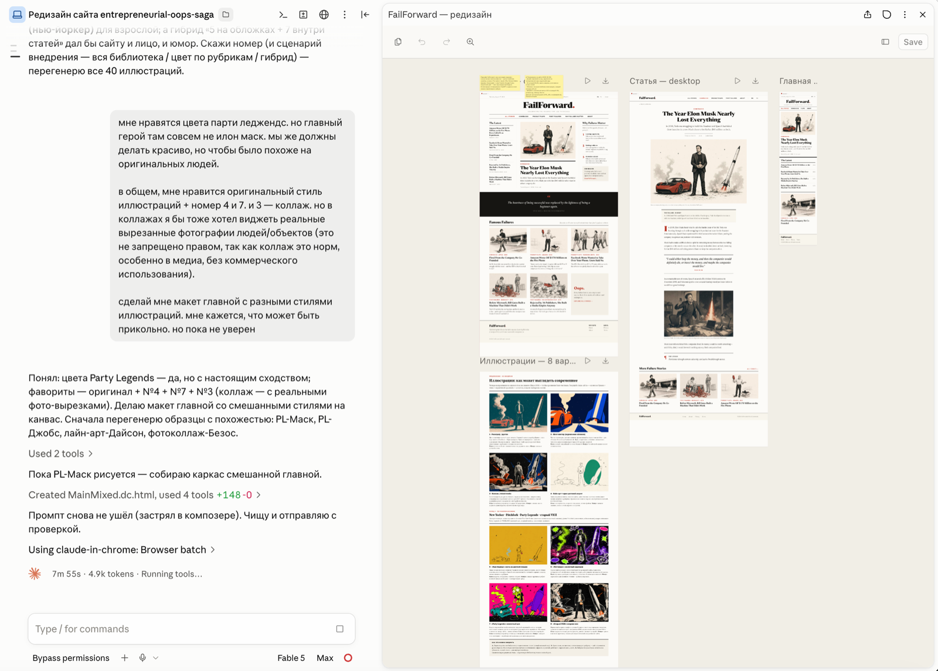938x671 pixels.
Task: Open the "Fable 5" model selector
Action: [x=291, y=658]
